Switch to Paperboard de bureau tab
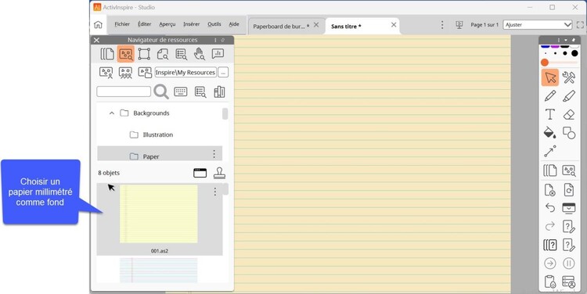Image resolution: width=587 pixels, height=294 pixels. click(x=281, y=26)
